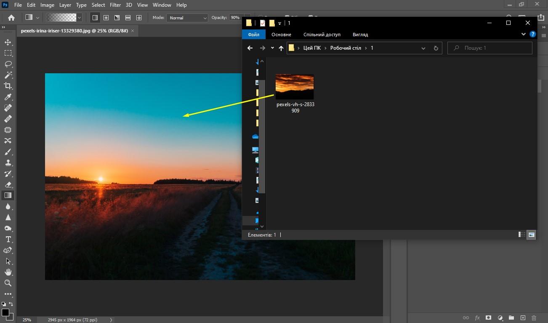Open recent locations dropdown in Explorer
548x323 pixels.
(272, 48)
